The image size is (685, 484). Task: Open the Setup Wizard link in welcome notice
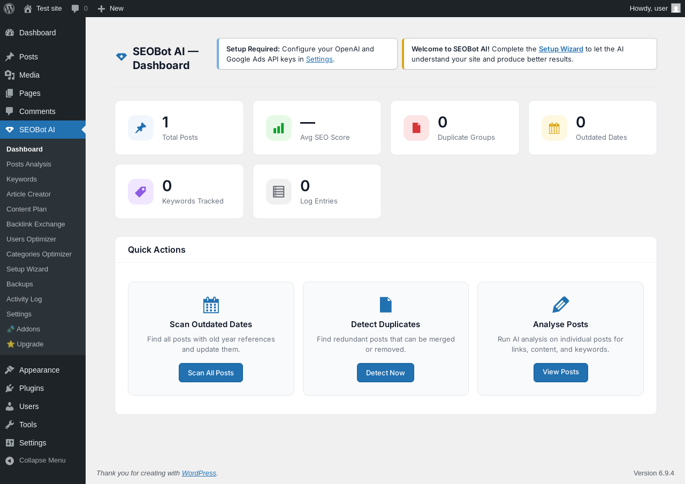tap(561, 49)
